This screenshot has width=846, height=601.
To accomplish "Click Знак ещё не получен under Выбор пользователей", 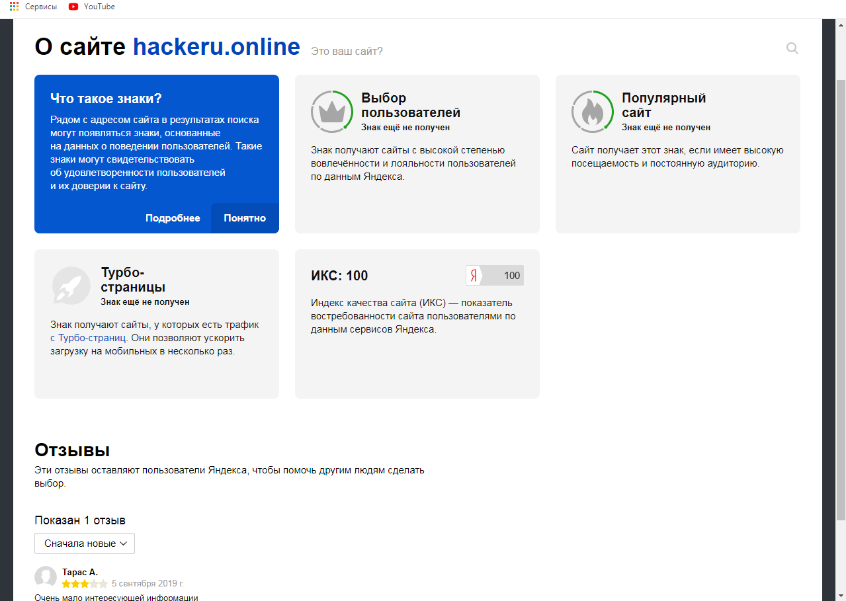I will pyautogui.click(x=405, y=127).
